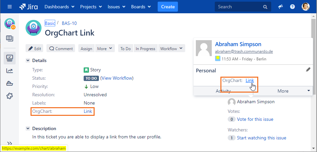This screenshot has height=152, width=317.
Task: Click the popup profile avatar image
Action: 204,48
